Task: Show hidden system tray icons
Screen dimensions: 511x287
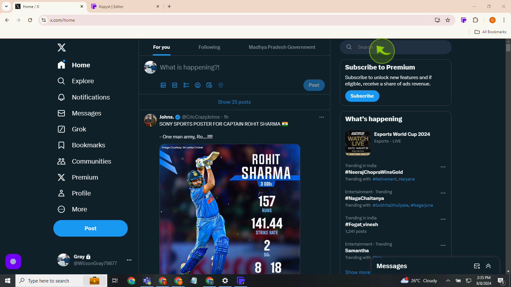Action: (448, 281)
